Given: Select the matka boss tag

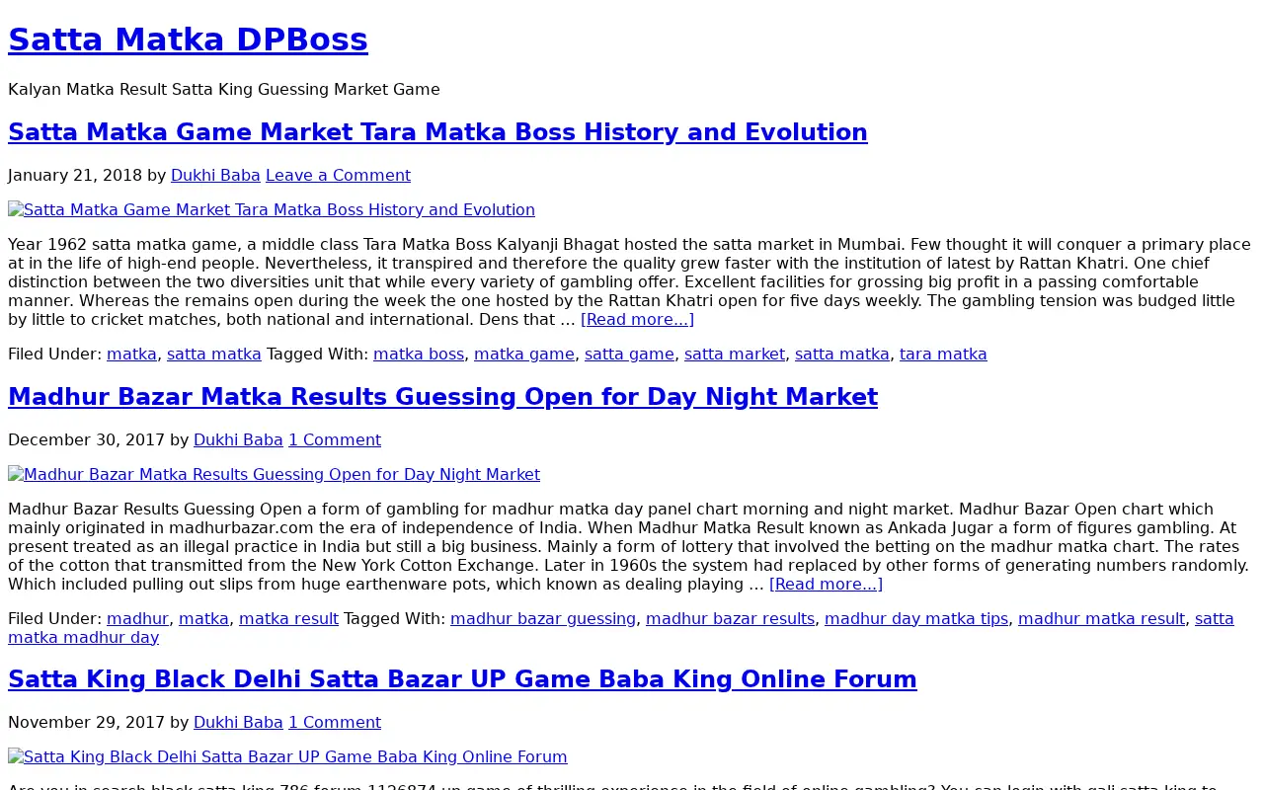Looking at the screenshot, I should coord(419,354).
